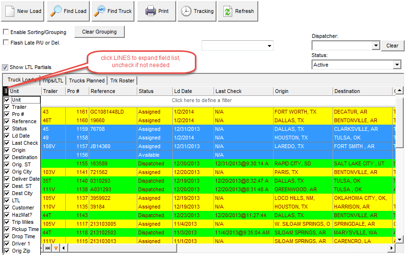Screen dimensions: 407x255
Task: Click Clear next to Dispatcher
Action: point(392,46)
